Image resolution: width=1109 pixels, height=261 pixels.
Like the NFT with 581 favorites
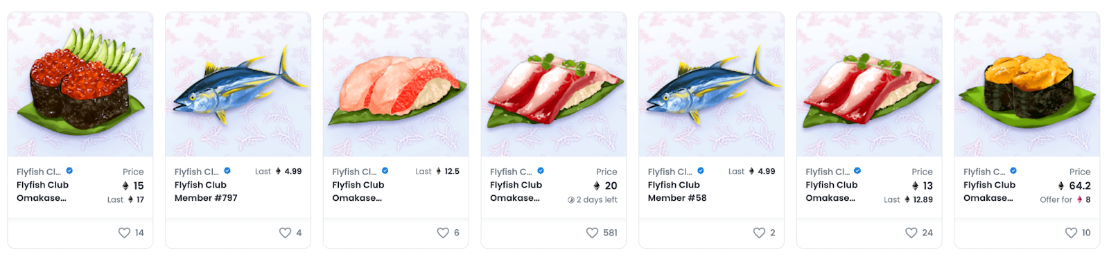tap(592, 233)
